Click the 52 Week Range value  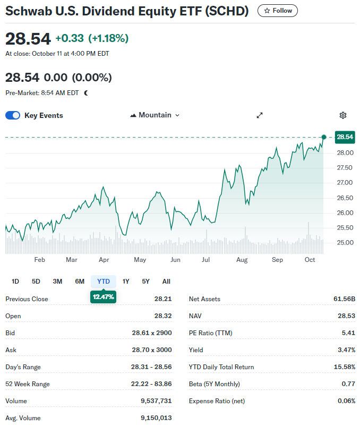(151, 384)
